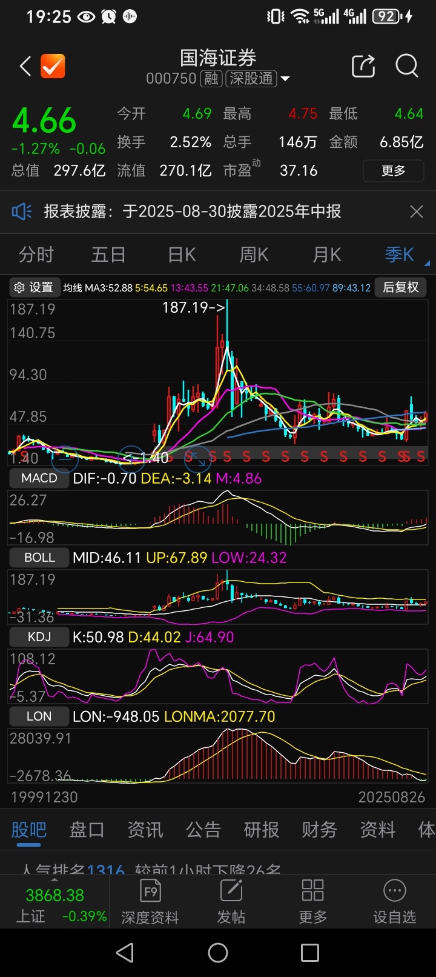Tap the LON:-948.05 readout

point(116,716)
